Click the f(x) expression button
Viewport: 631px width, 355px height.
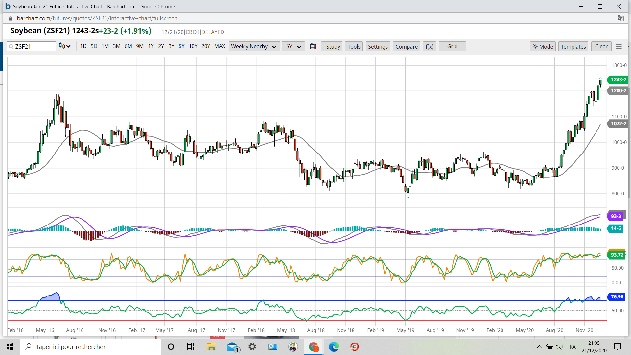[429, 47]
